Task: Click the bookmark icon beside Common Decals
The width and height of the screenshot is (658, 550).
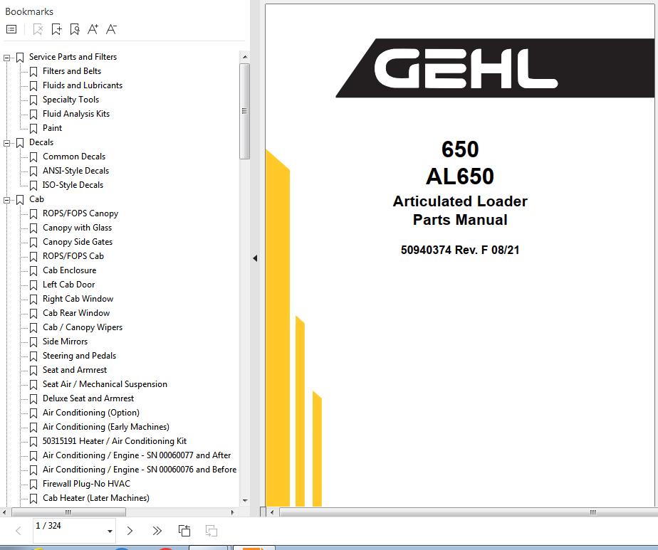Action: [33, 157]
